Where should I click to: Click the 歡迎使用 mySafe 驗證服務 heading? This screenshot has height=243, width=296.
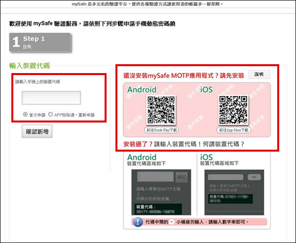click(x=92, y=24)
